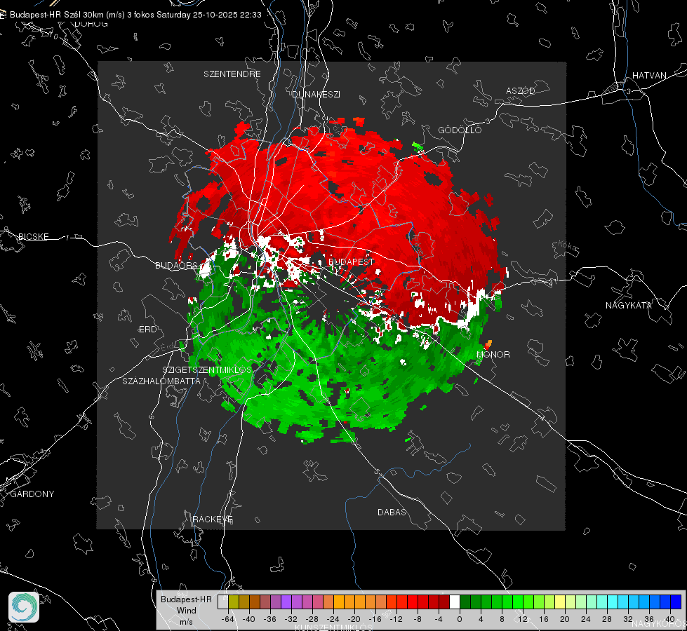Click the MONOR city label
The width and height of the screenshot is (687, 631).
pyautogui.click(x=493, y=354)
